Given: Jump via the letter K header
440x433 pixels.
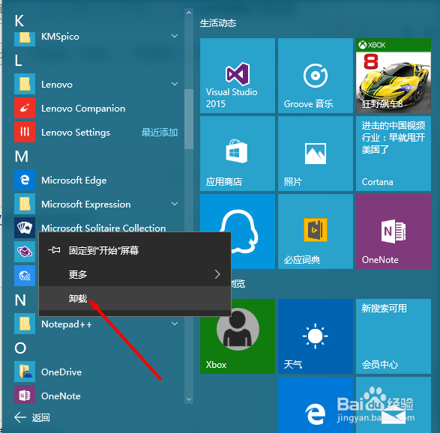Looking at the screenshot, I should 19,21.
